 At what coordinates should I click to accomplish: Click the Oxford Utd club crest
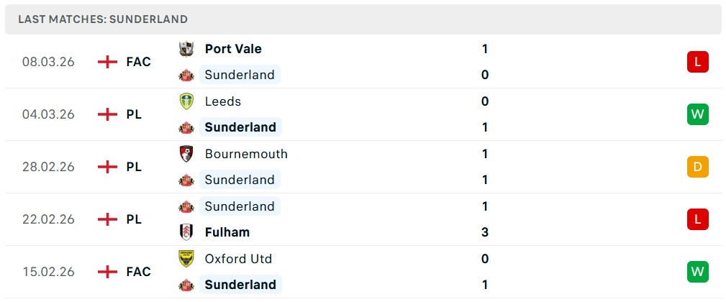(186, 259)
